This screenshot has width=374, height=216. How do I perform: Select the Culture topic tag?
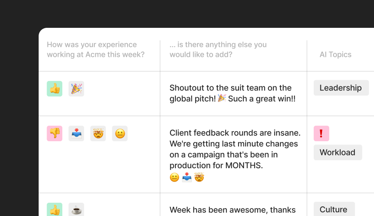coord(334,209)
